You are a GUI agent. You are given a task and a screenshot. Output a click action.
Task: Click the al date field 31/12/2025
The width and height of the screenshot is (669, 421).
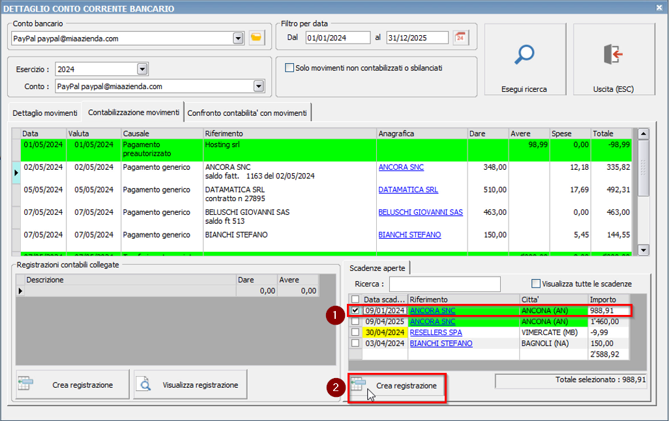pyautogui.click(x=417, y=38)
